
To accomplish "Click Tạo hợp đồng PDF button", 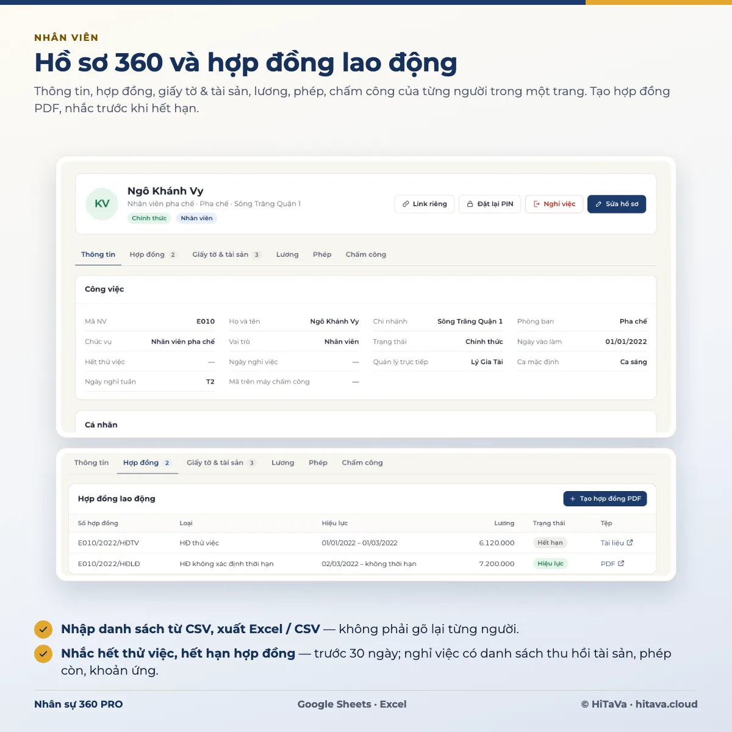I will pyautogui.click(x=605, y=499).
